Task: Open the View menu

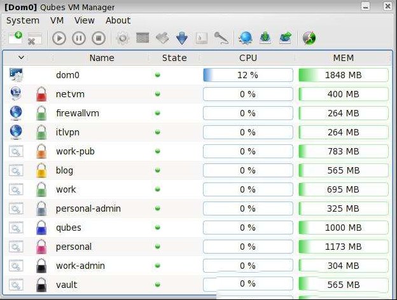Action: pos(85,20)
